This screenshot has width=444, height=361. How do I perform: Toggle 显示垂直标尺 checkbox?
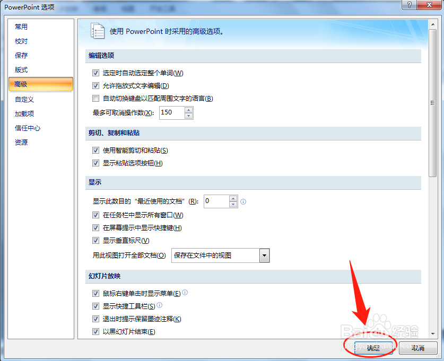95,241
